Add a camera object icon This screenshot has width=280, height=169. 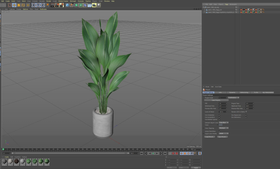(94, 5)
